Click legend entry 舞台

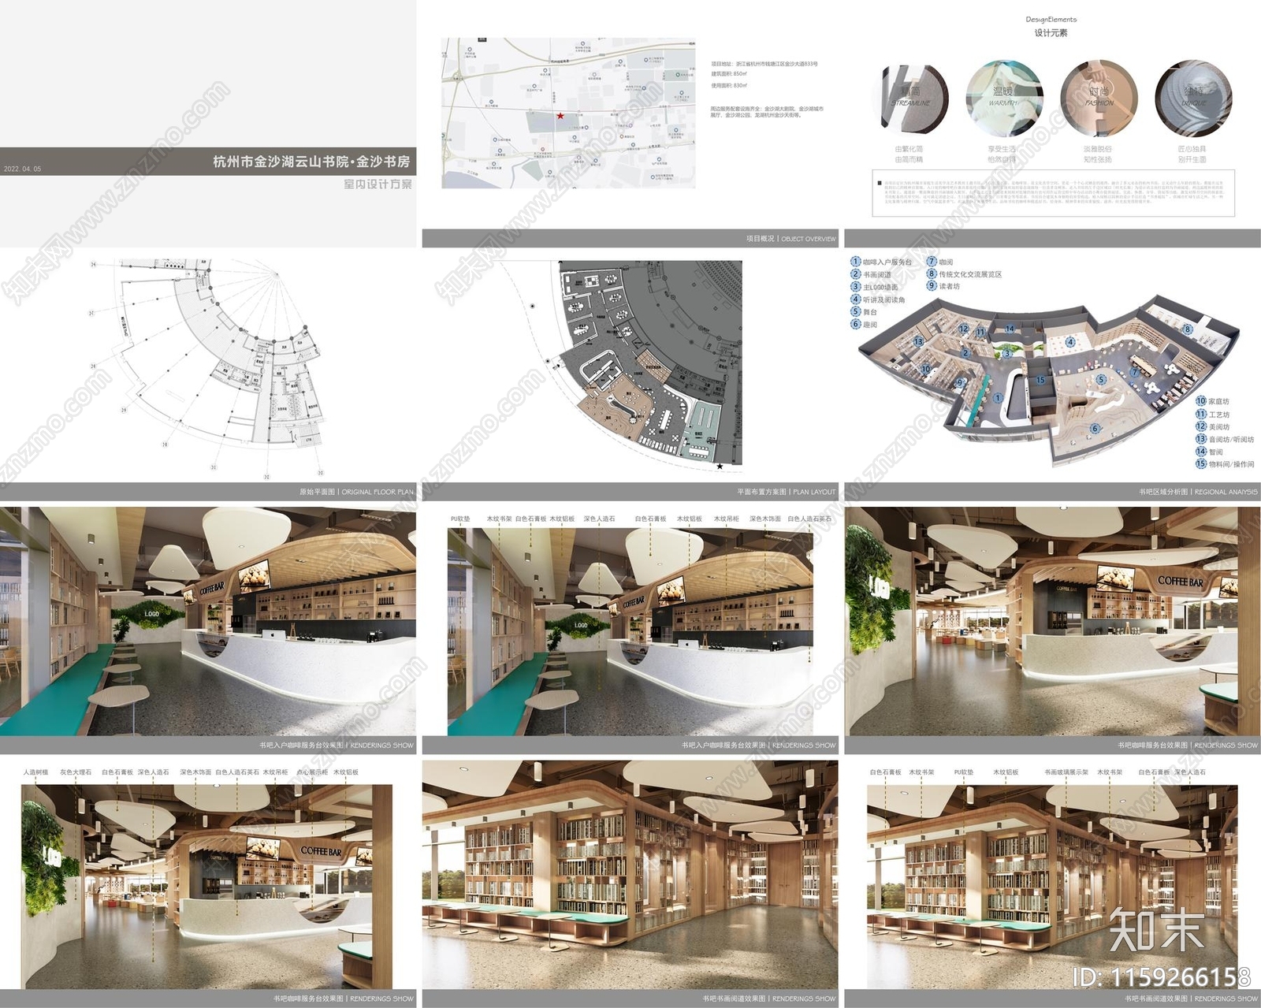coord(869,312)
